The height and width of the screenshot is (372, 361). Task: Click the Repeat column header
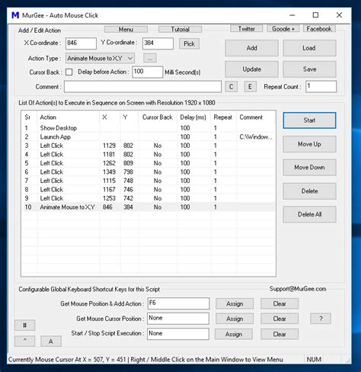pos(223,117)
